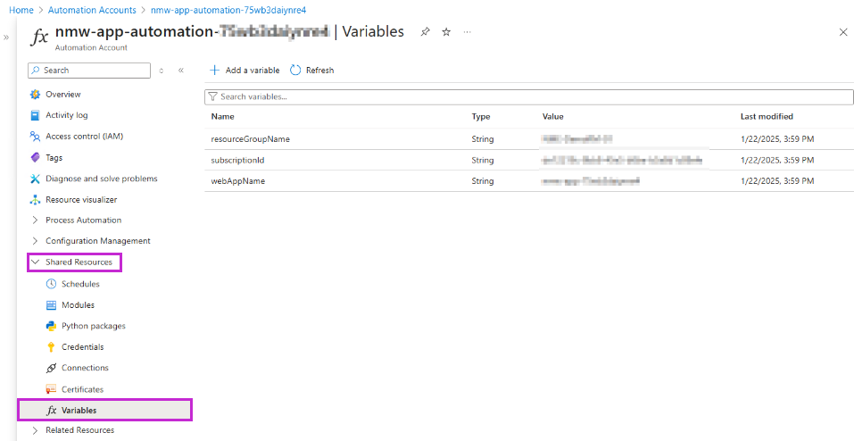Click the date in subscriptionId row
The width and height of the screenshot is (862, 441).
(777, 160)
